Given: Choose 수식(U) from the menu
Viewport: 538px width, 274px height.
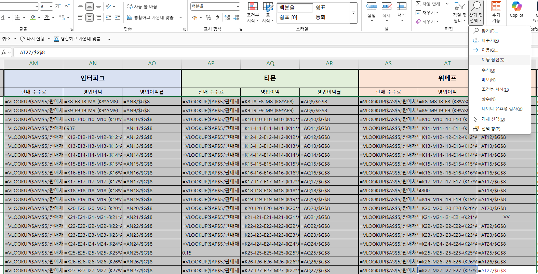Looking at the screenshot, I should click(x=499, y=70).
